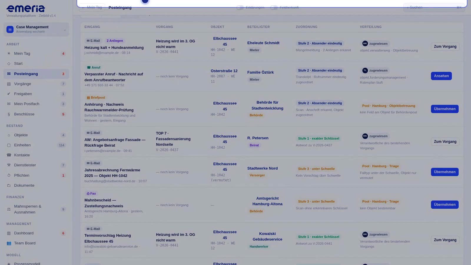Toggle the Feldherkunft switch
Image resolution: width=471 pixels, height=265 pixels.
[274, 7]
